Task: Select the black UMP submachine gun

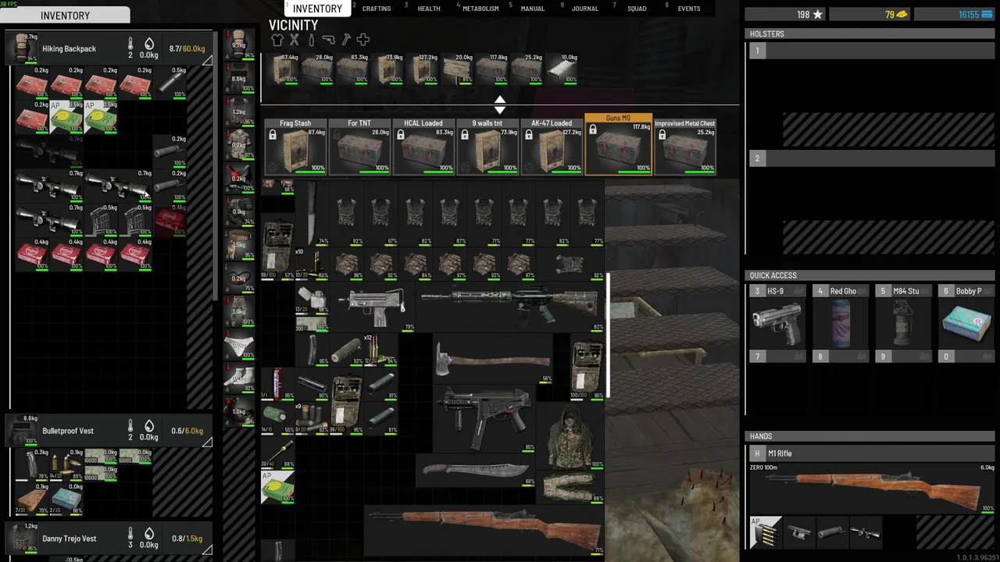Action: [x=484, y=420]
